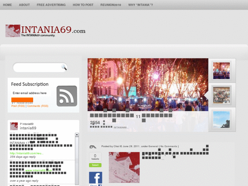Open the General category link

(153, 146)
